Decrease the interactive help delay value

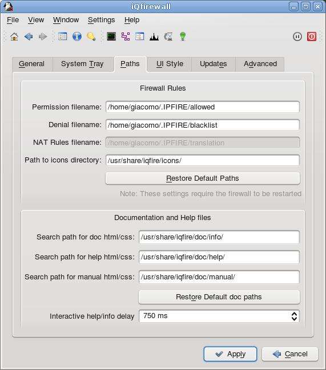[x=294, y=319]
